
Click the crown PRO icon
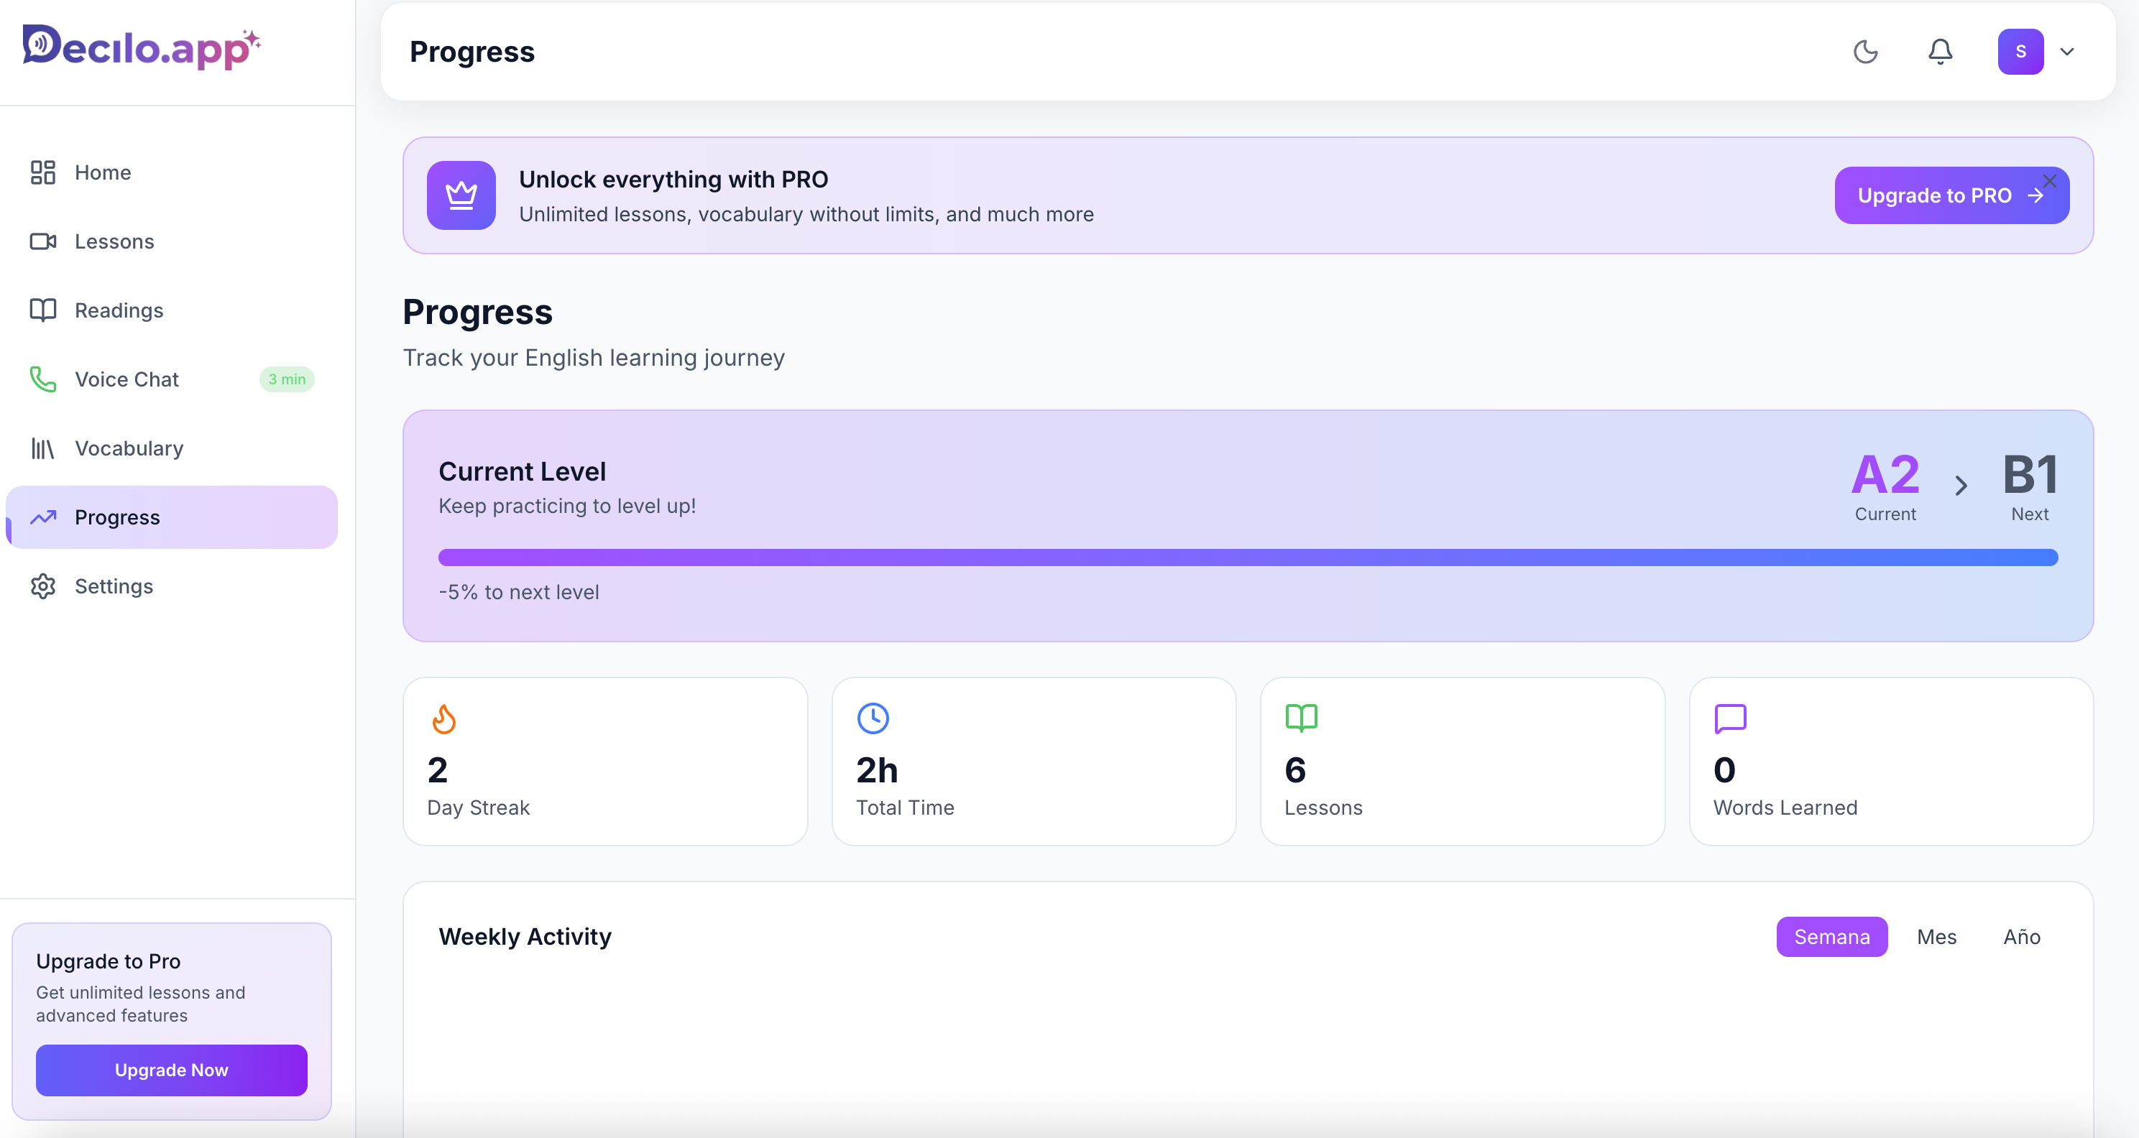coord(461,195)
